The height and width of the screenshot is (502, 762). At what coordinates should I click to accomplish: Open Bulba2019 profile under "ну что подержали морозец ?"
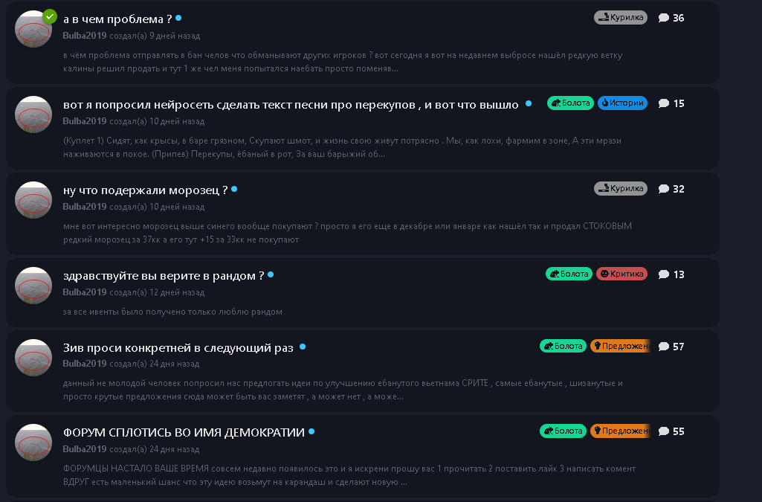(84, 207)
